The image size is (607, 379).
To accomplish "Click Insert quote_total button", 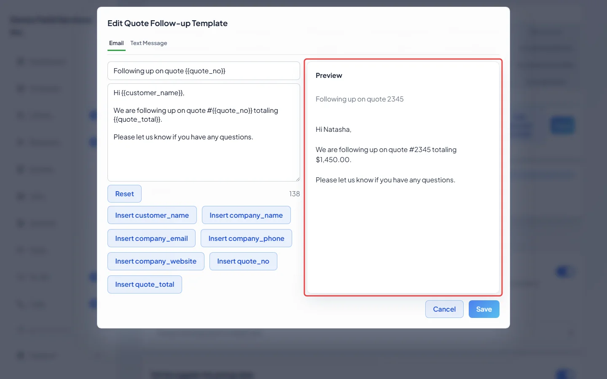I will tap(145, 284).
